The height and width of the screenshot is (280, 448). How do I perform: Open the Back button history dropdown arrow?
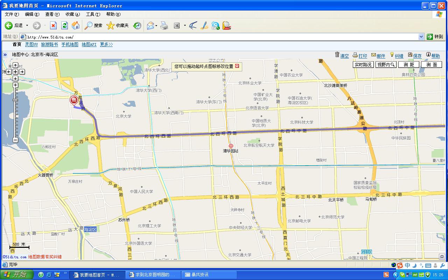click(27, 26)
